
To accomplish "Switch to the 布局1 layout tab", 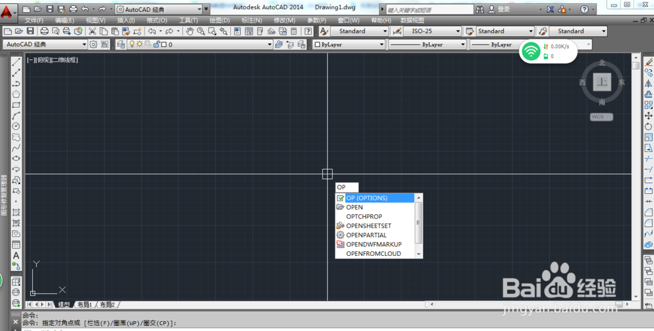I will pos(84,305).
